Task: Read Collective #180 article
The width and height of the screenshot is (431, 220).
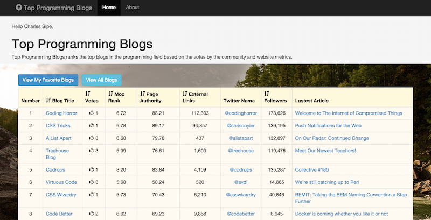Action: tap(312, 169)
